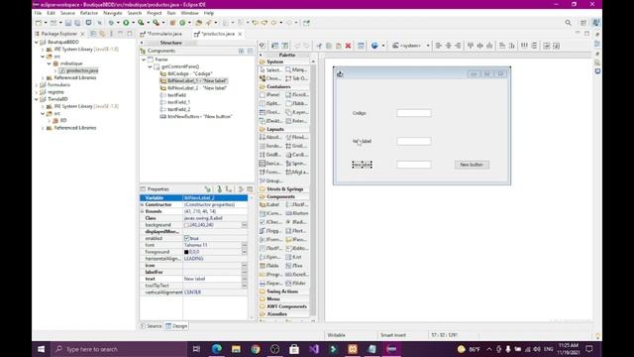Choose JPanel container in the palette
Screen dimensions: 634x357
pyautogui.click(x=270, y=95)
